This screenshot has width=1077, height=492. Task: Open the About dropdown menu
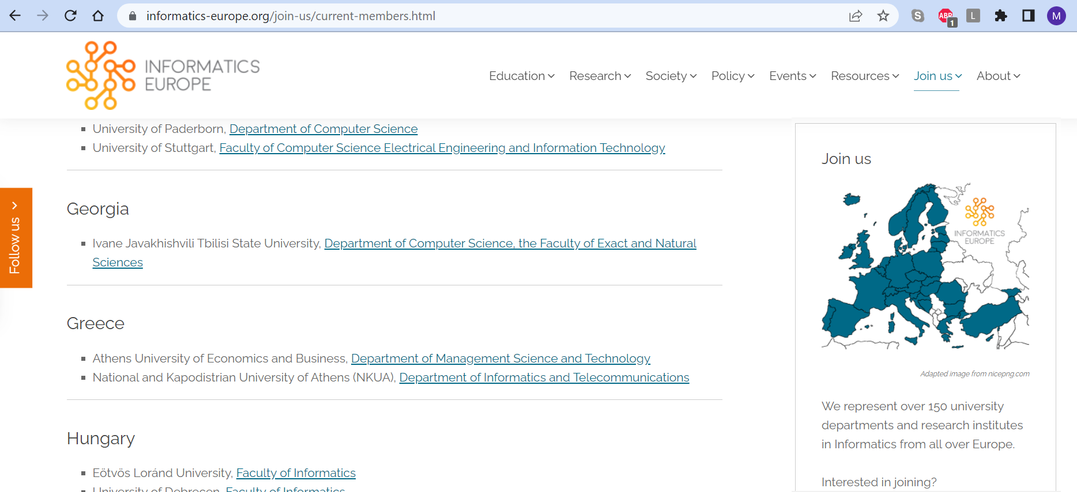pos(999,76)
